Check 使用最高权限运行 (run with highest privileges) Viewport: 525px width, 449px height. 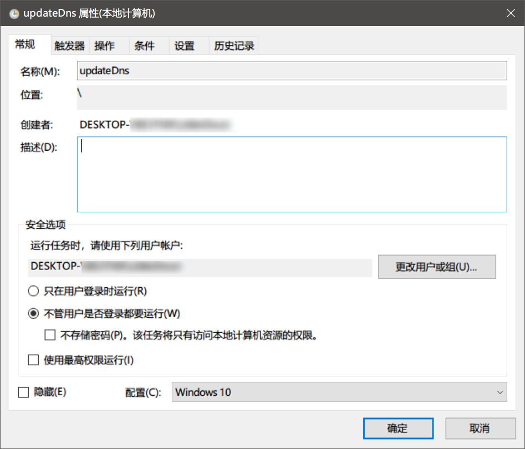(33, 360)
